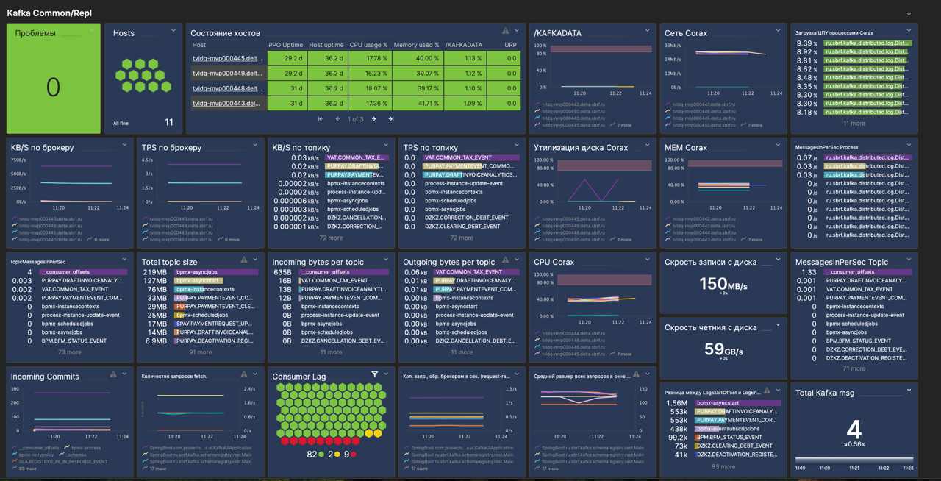Click the warning icon on Сеть Corax panel
Image resolution: width=941 pixels, height=481 pixels.
[766, 30]
